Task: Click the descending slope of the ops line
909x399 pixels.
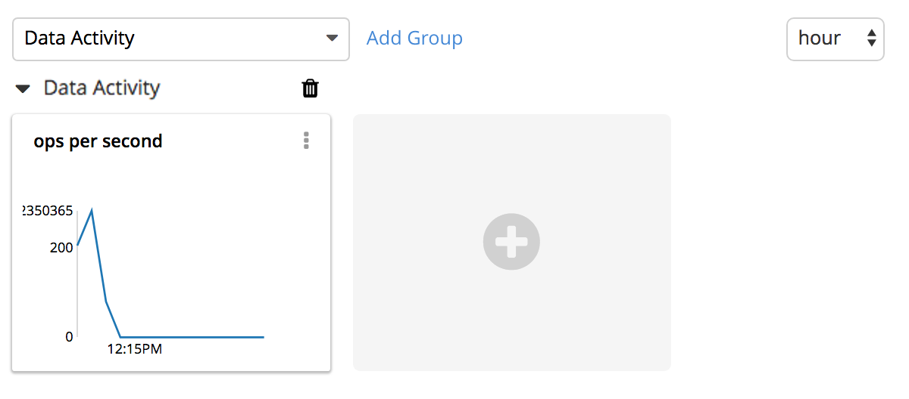Action: pyautogui.click(x=99, y=258)
